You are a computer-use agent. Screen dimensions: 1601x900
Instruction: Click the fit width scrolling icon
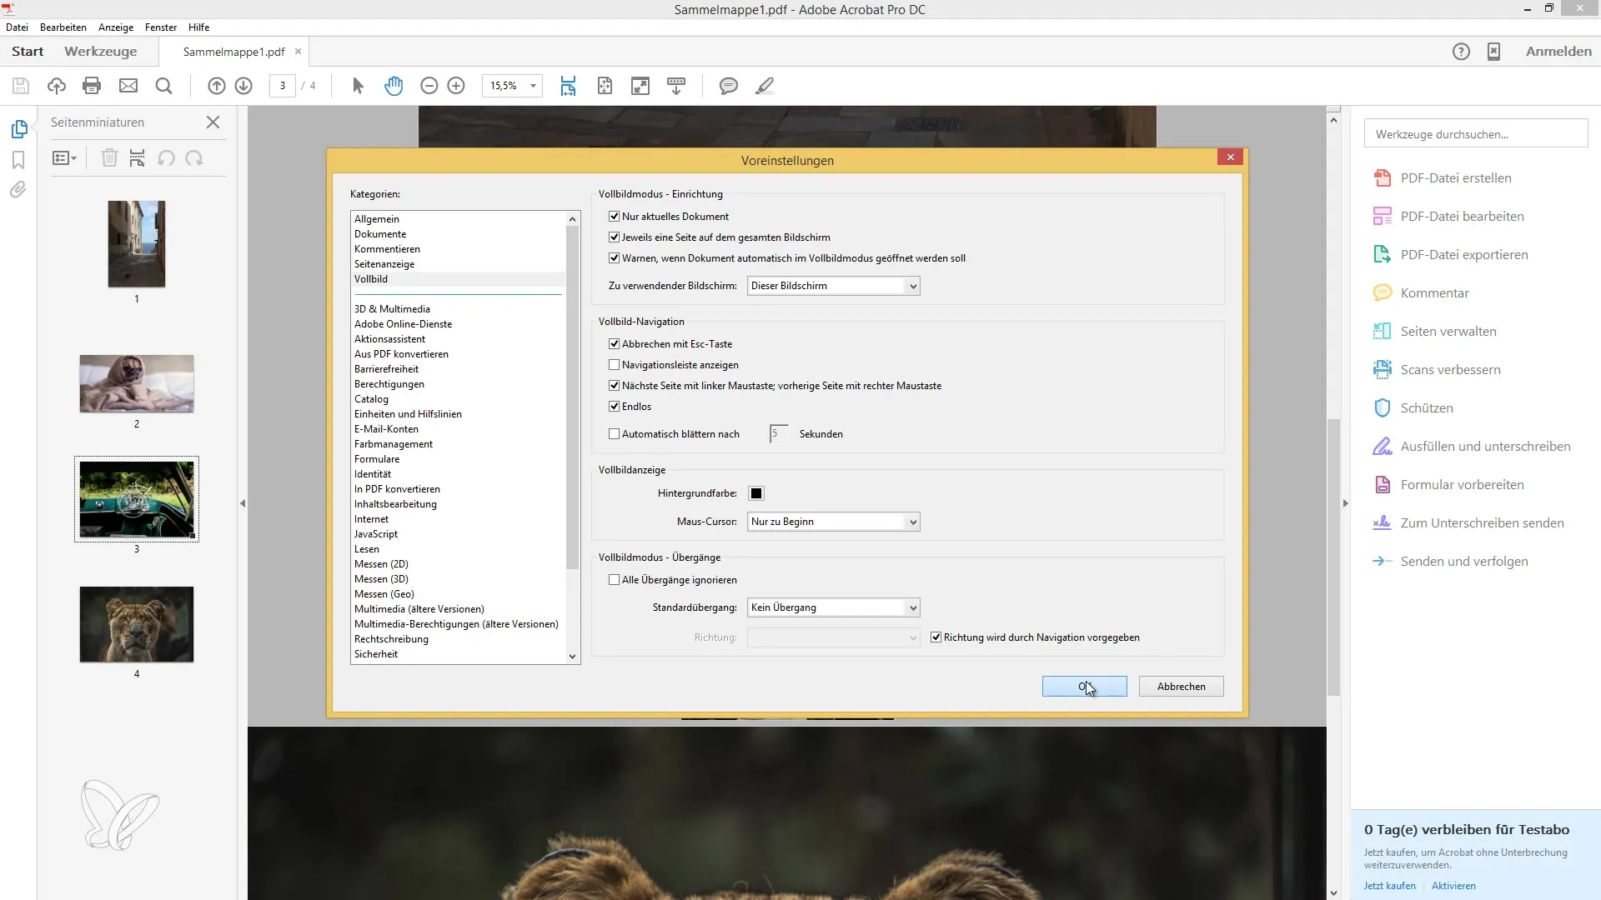pyautogui.click(x=568, y=86)
